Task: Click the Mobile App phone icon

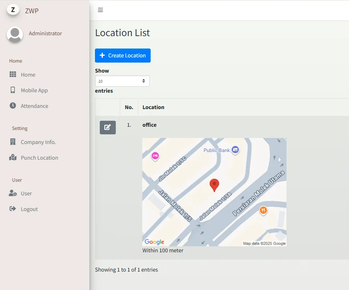Action: [x=13, y=90]
